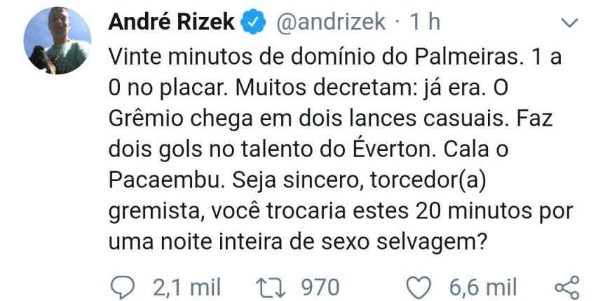Open the share icon on the tweet
This screenshot has height=301, width=605.
click(566, 286)
